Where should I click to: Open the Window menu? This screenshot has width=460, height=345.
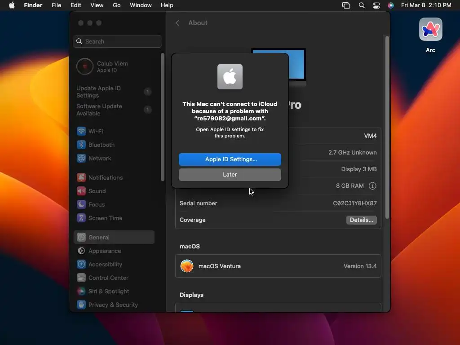pyautogui.click(x=141, y=5)
